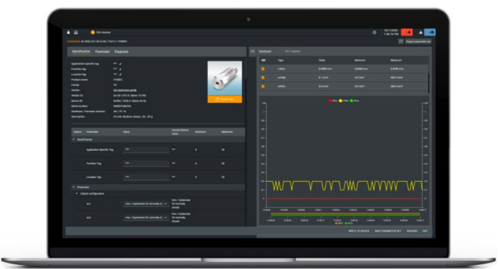The image size is (500, 269).
Task: Click the WRITE TO DEVICE button
Action: point(359,231)
